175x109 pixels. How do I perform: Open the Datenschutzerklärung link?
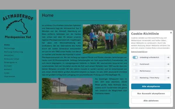pyautogui.click(x=139, y=52)
